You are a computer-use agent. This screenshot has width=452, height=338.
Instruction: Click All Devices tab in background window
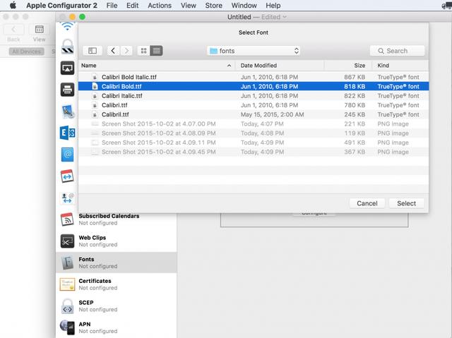coord(27,52)
